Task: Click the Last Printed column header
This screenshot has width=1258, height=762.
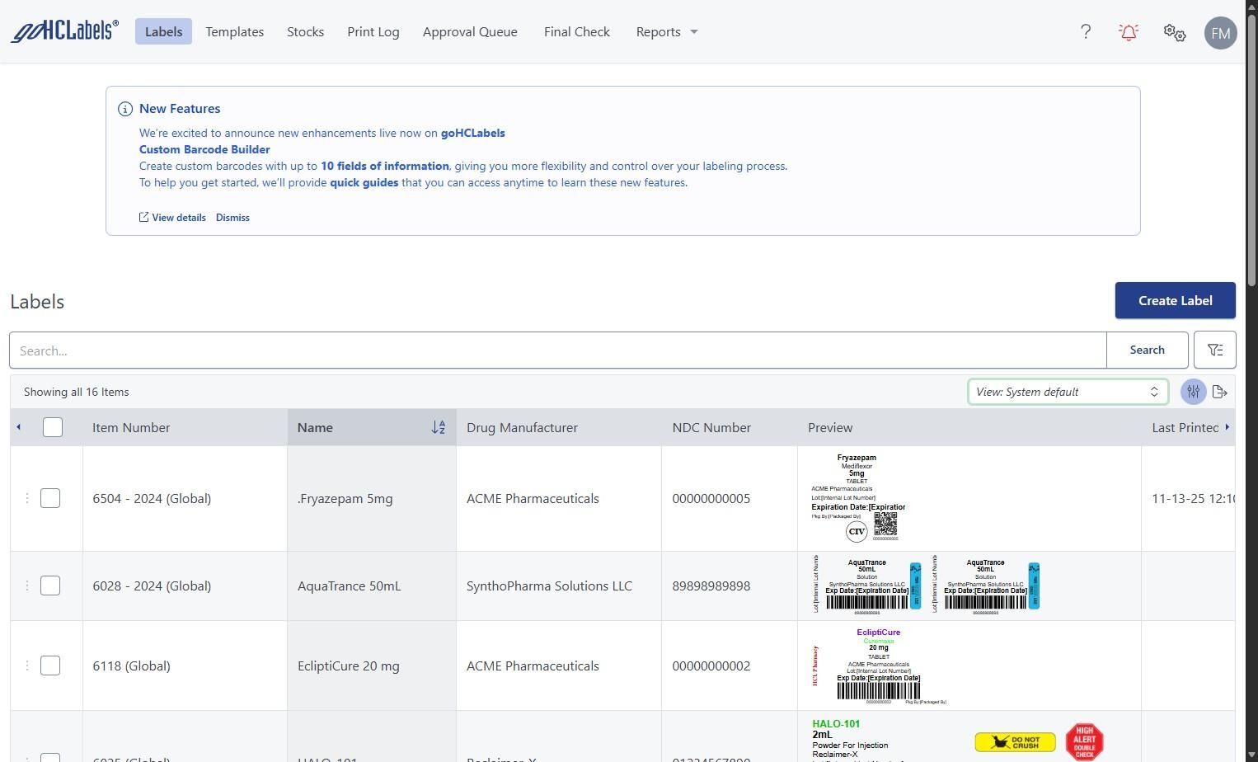Action: [x=1185, y=427]
